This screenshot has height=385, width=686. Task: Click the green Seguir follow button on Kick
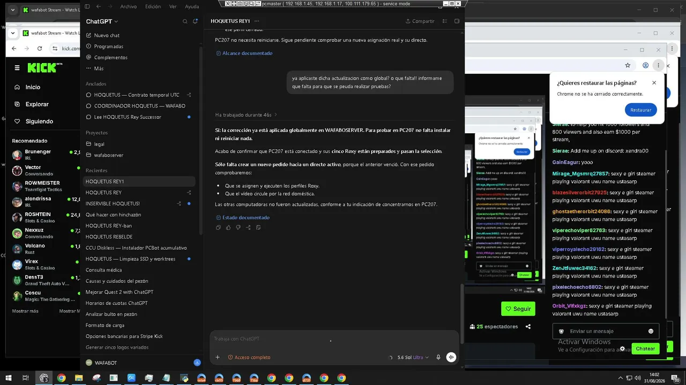click(x=518, y=309)
